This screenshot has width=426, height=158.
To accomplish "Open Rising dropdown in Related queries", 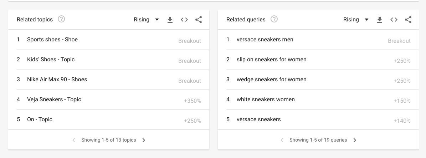I will 356,20.
